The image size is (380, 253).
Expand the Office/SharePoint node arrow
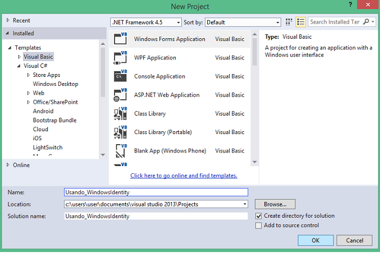pyautogui.click(x=29, y=102)
